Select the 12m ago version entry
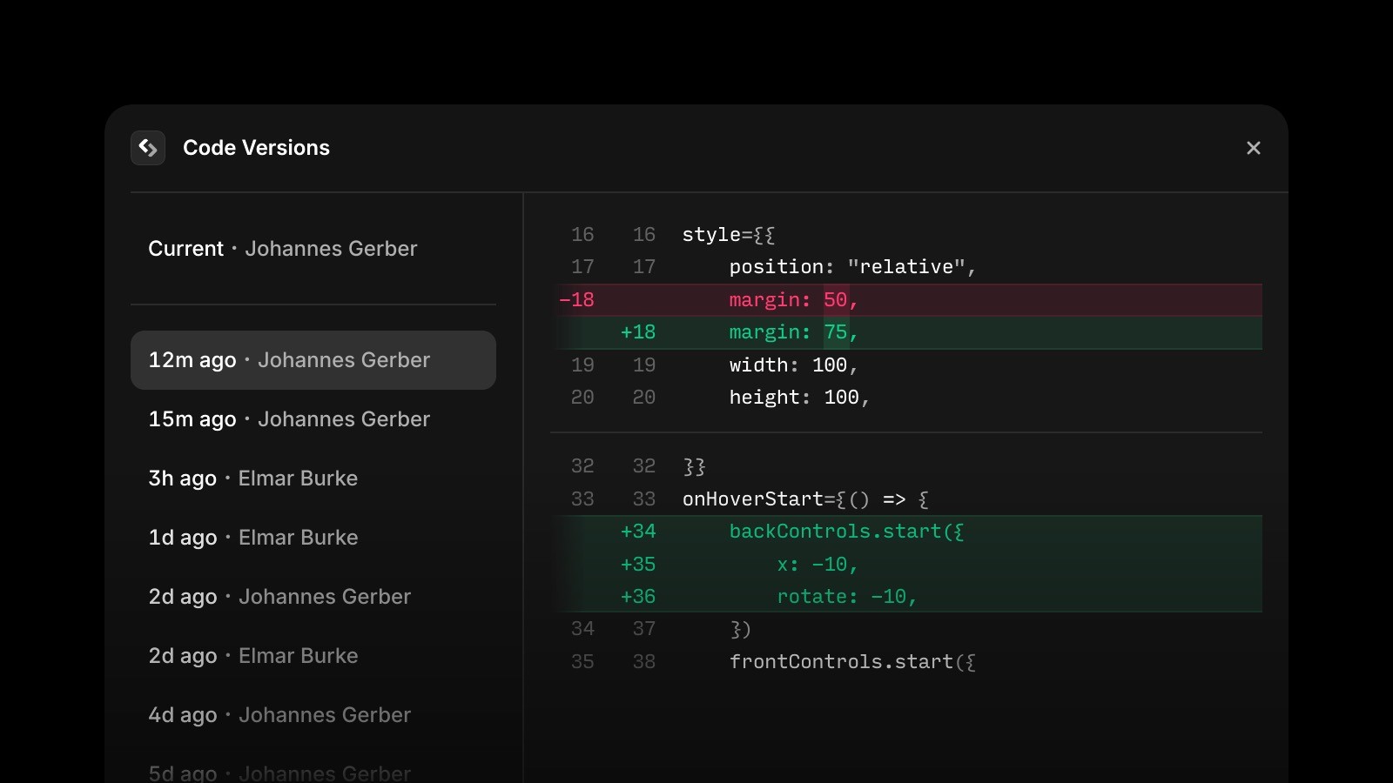The image size is (1393, 783). pyautogui.click(x=313, y=360)
